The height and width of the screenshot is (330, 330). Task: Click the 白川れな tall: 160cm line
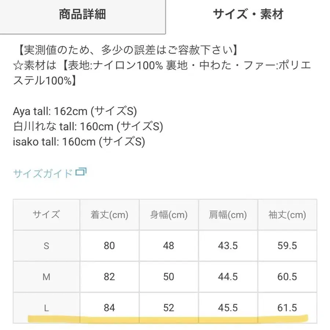88,126
